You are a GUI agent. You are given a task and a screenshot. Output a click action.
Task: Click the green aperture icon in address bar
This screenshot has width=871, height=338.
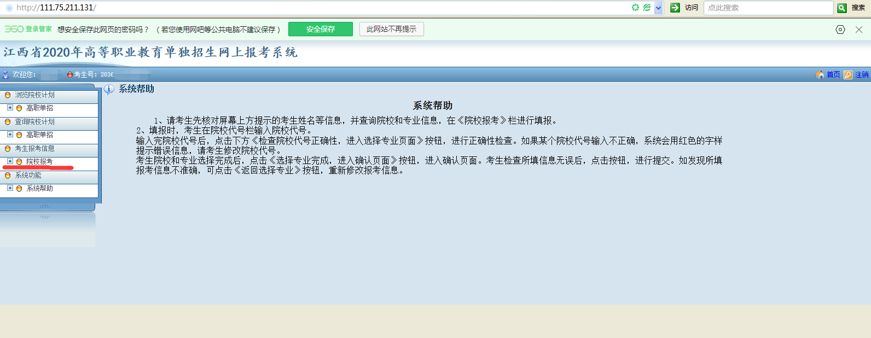[635, 8]
